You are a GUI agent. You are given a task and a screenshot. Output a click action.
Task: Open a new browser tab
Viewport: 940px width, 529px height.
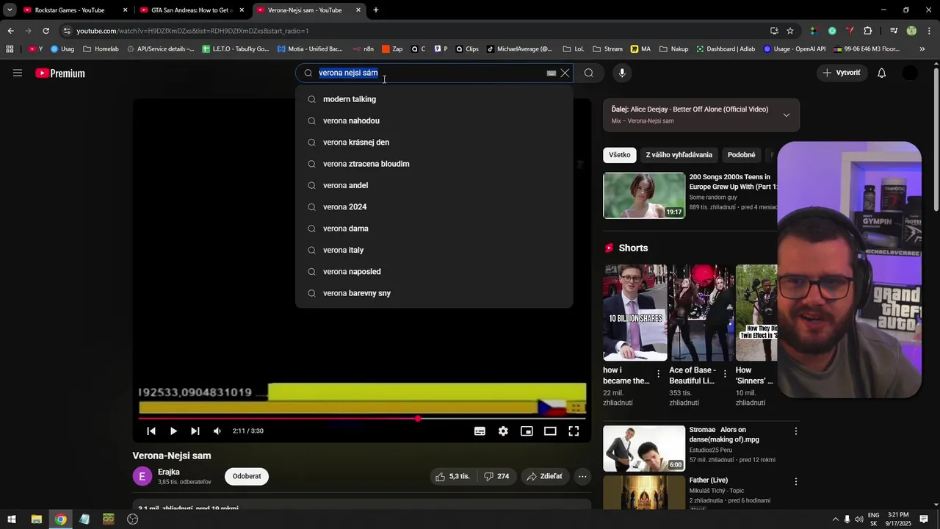[x=376, y=10]
